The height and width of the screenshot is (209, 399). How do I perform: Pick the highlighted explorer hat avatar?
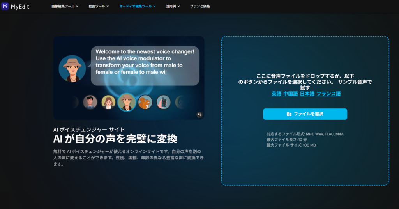point(127,102)
